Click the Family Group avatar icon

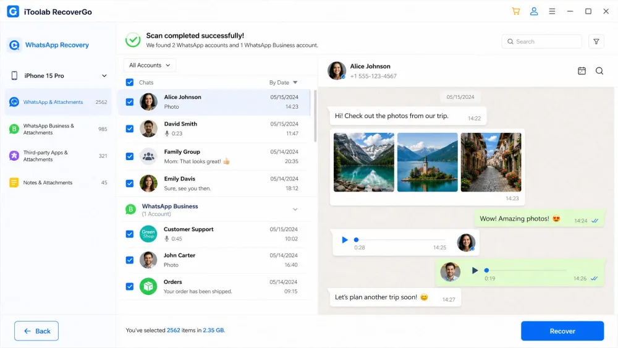[x=148, y=156]
